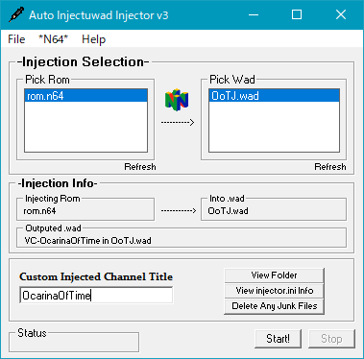
Task: Click the disabled Stop button
Action: pyautogui.click(x=331, y=339)
